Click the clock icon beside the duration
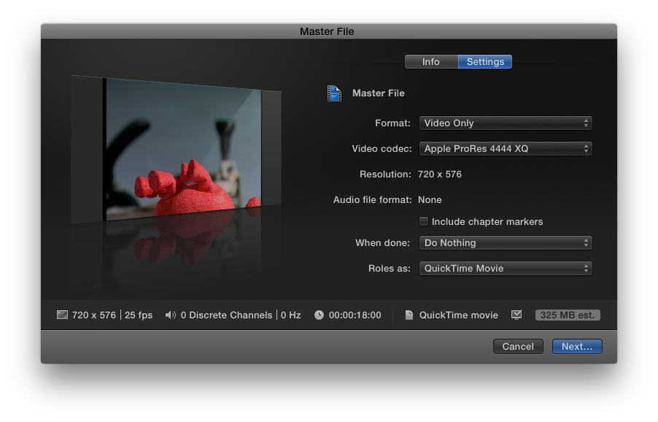 coord(319,315)
